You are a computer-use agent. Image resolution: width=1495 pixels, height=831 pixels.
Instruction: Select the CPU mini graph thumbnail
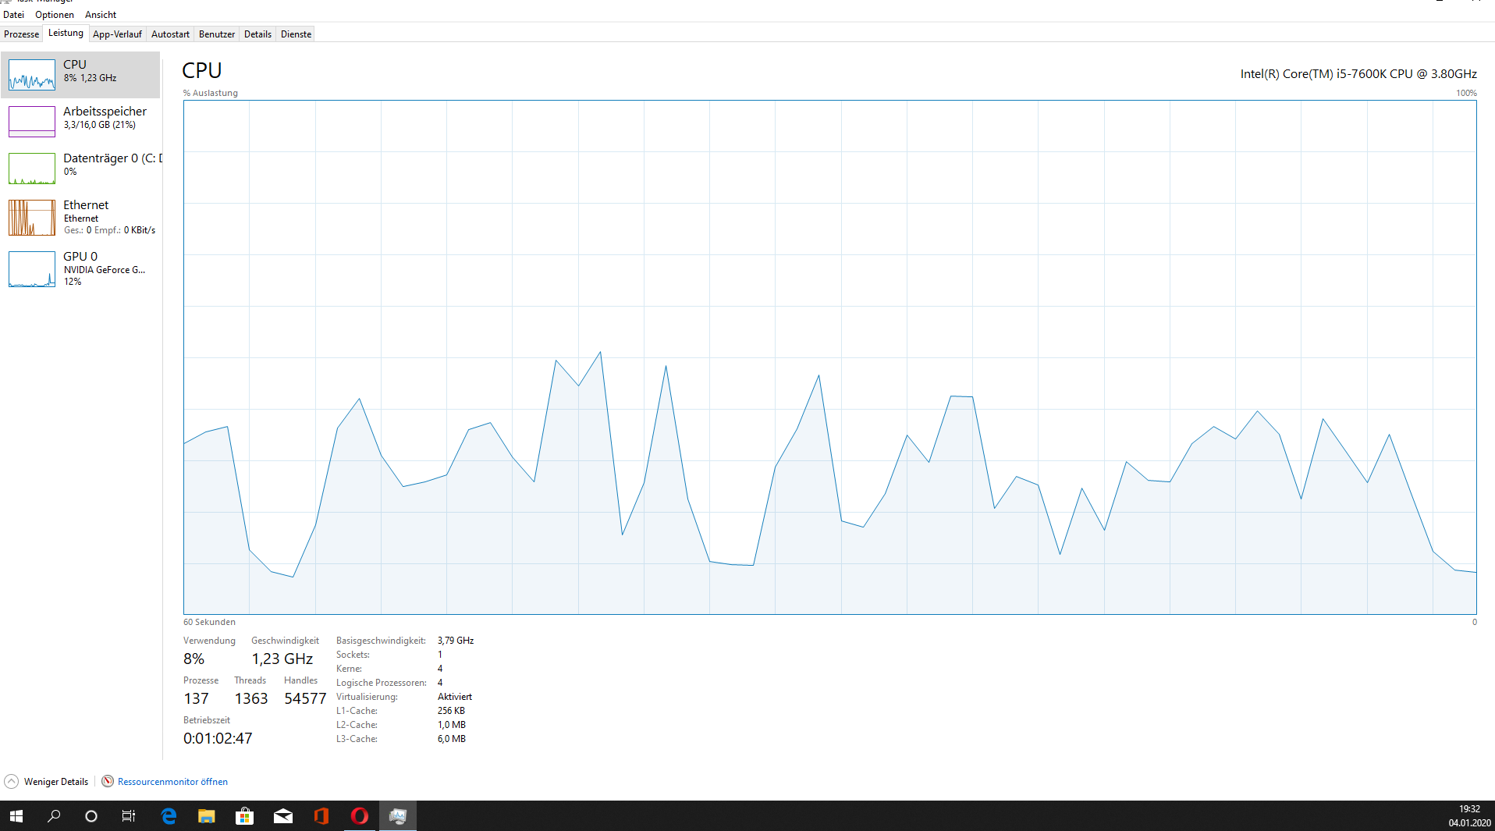click(32, 75)
